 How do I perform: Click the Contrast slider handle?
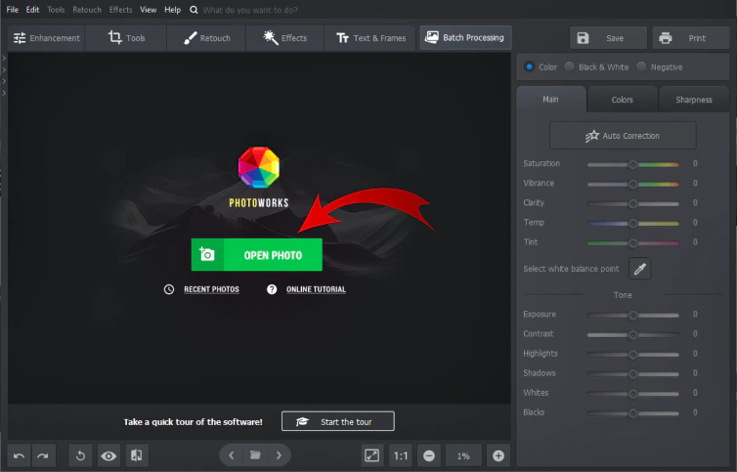pyautogui.click(x=632, y=335)
